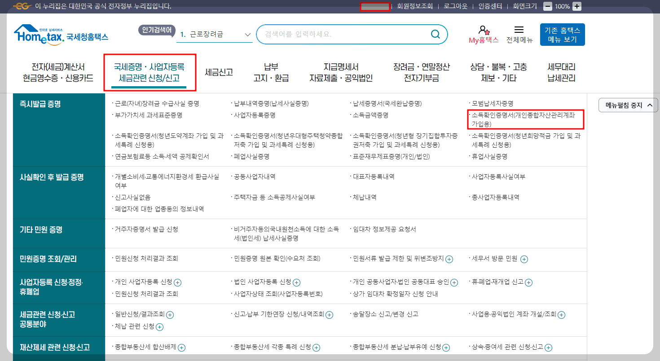Click the 로그아웃 logout link
The width and height of the screenshot is (660, 361).
[x=456, y=6]
